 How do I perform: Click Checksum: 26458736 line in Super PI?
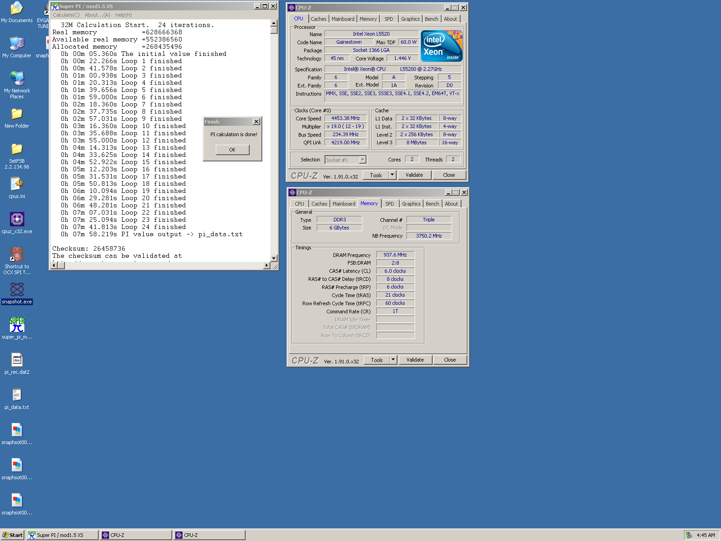[x=89, y=248]
